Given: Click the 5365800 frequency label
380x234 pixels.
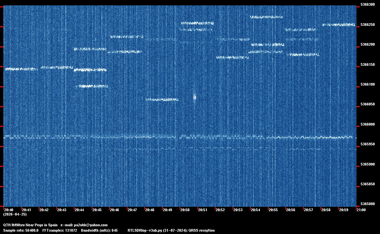Looking at the screenshot, I should tap(367, 204).
